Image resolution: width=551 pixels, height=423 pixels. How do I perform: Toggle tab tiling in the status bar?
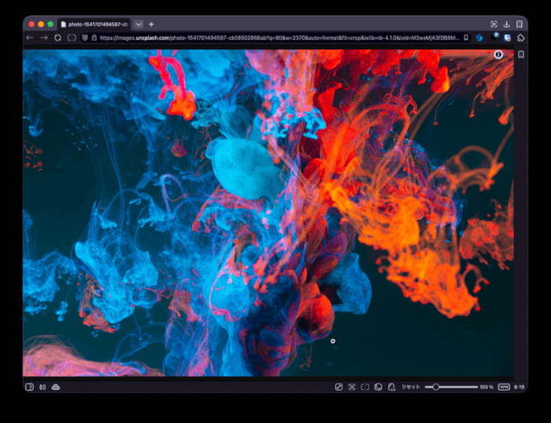click(x=43, y=387)
